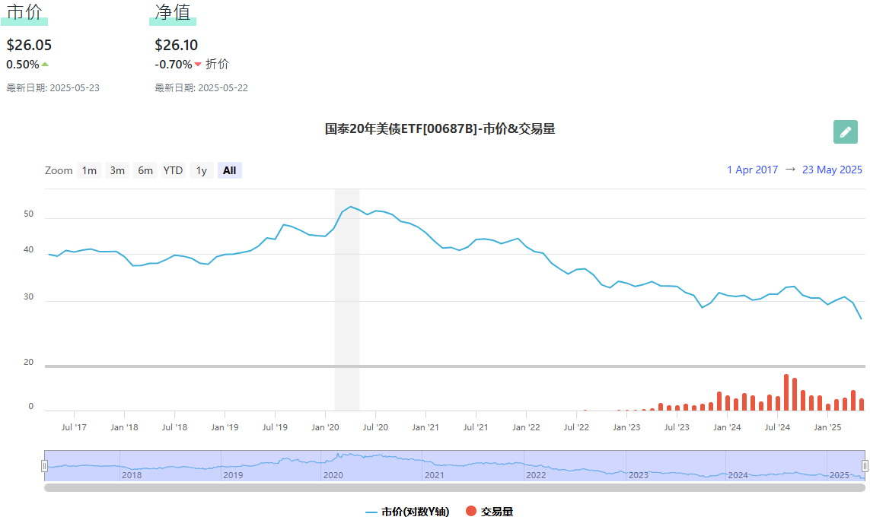Click the $26.10 net value figure
Screen dimensions: 870x520
(x=177, y=45)
